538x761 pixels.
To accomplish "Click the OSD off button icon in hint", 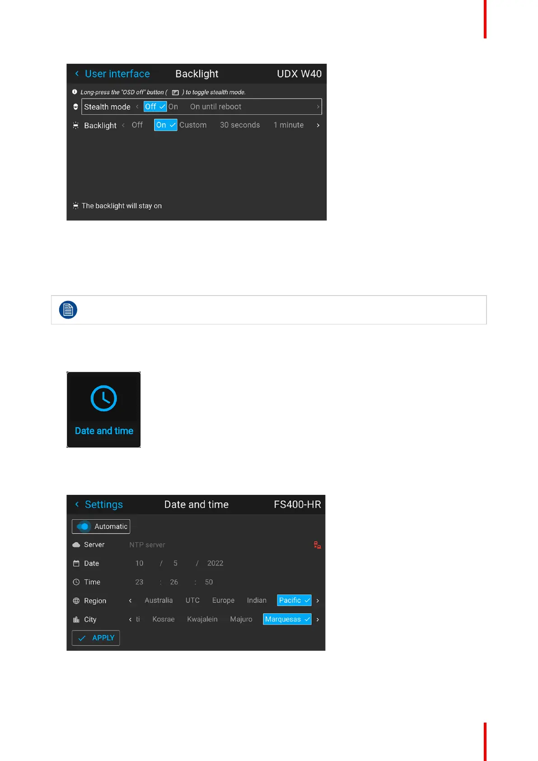I will pyautogui.click(x=175, y=92).
